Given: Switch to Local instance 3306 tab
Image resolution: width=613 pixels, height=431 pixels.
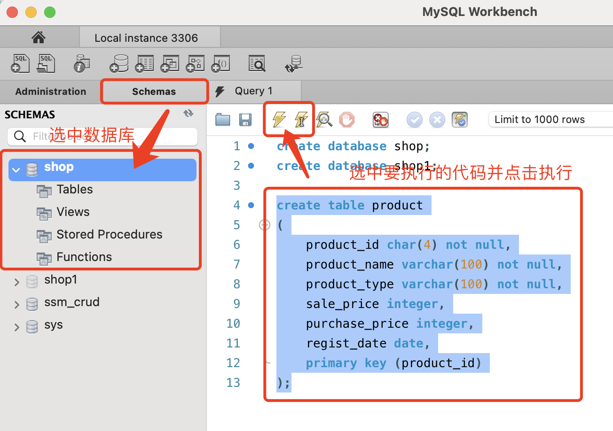Looking at the screenshot, I should pyautogui.click(x=146, y=38).
